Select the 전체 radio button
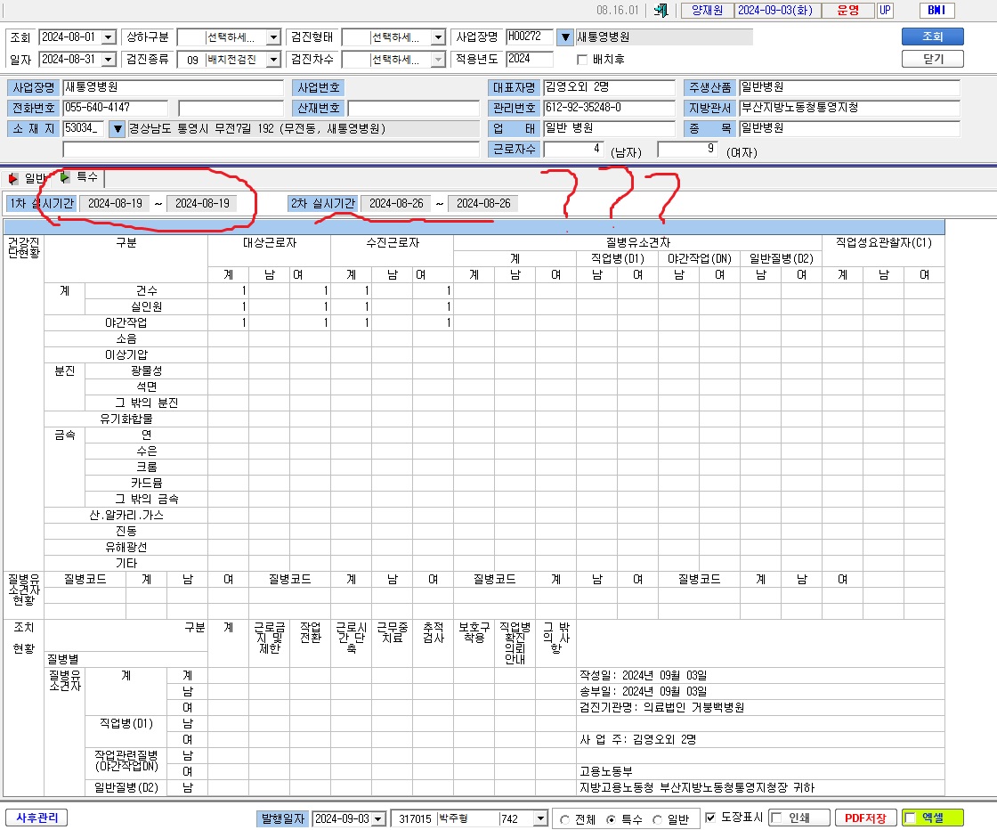The height and width of the screenshot is (830, 997). (564, 820)
